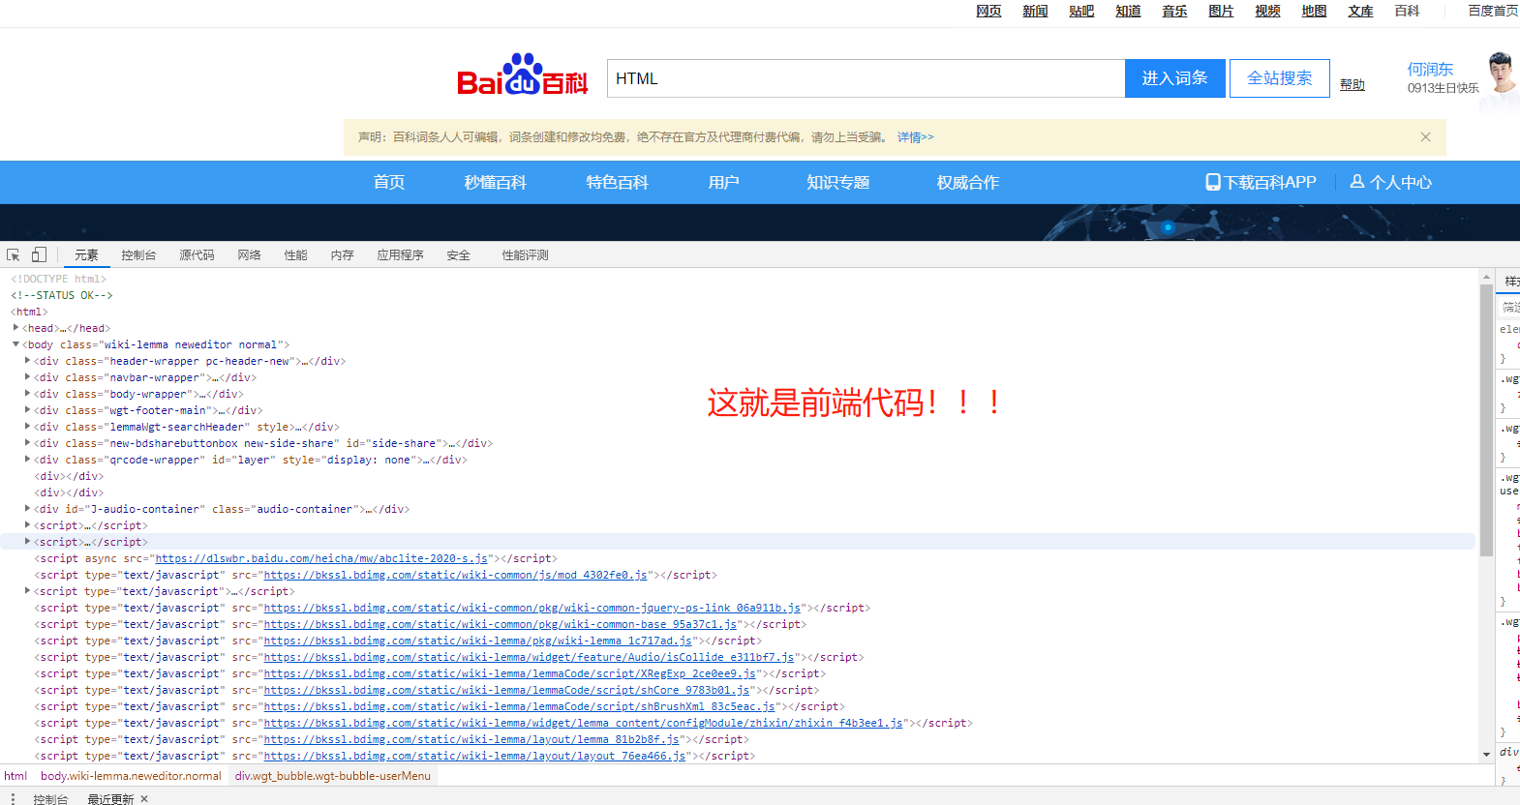Image resolution: width=1520 pixels, height=805 pixels.
Task: Expand the qrcode-wrapper div node
Action: coord(27,460)
